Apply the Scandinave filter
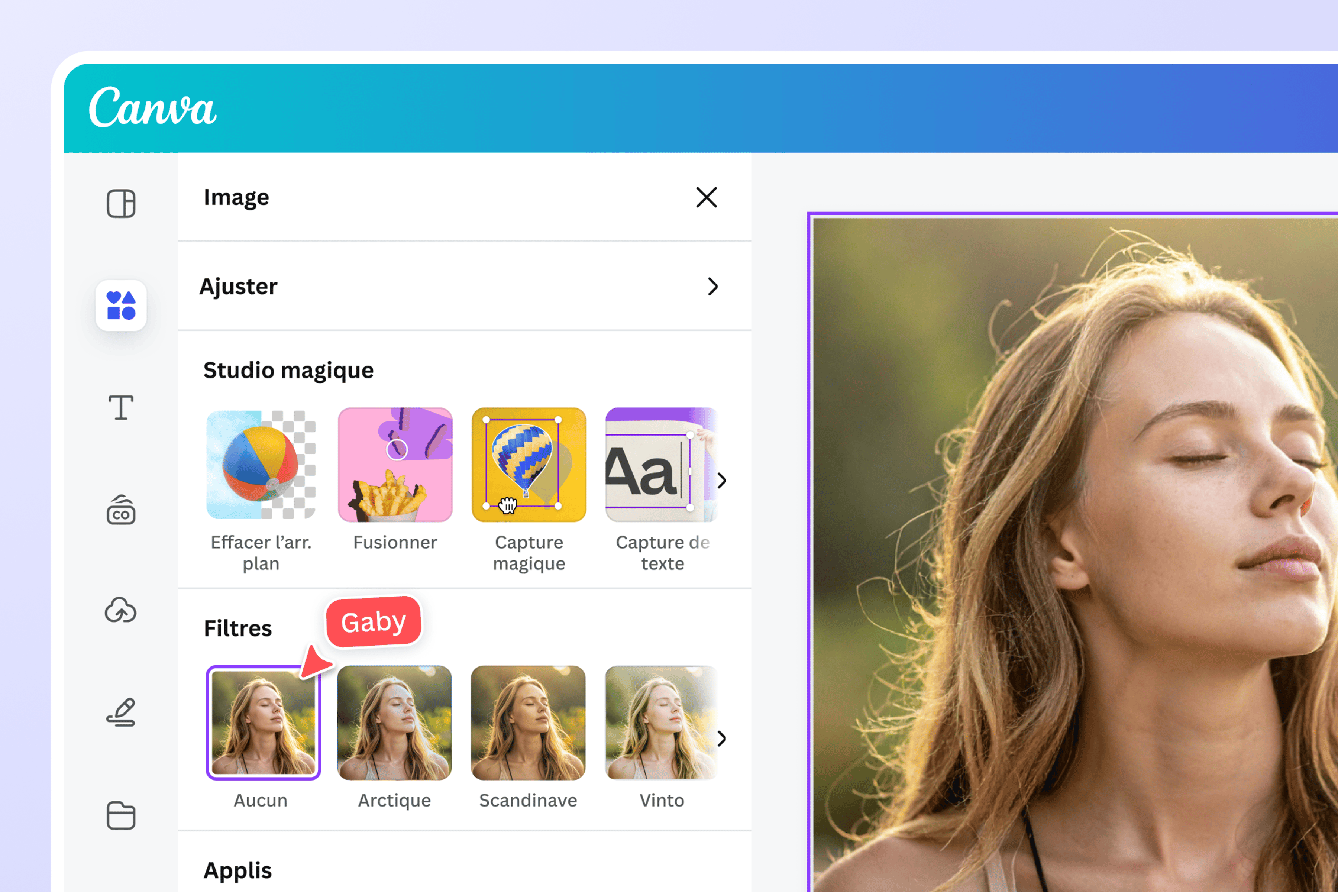The width and height of the screenshot is (1338, 892). (529, 723)
